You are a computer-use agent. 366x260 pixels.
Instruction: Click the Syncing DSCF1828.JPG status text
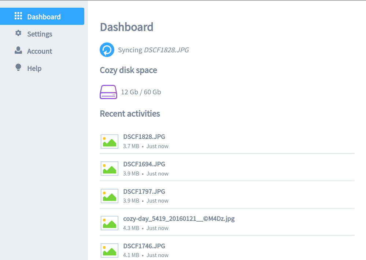click(x=154, y=50)
